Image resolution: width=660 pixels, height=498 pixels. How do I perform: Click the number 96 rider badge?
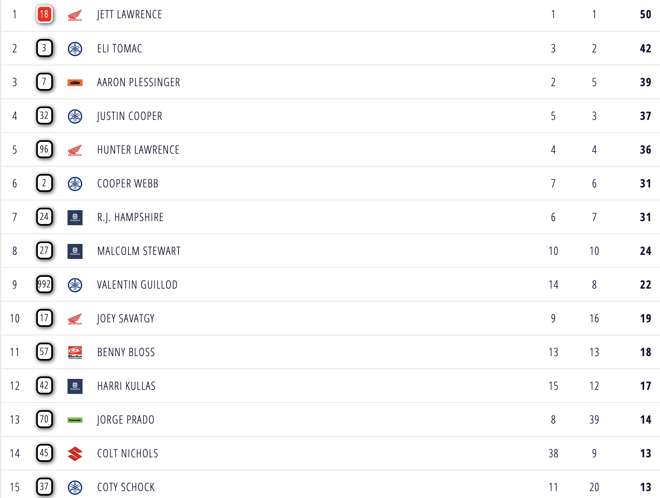pos(44,150)
